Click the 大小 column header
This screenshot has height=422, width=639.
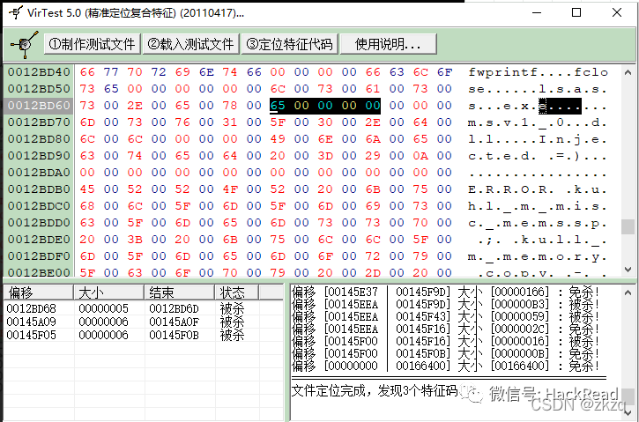pos(108,292)
